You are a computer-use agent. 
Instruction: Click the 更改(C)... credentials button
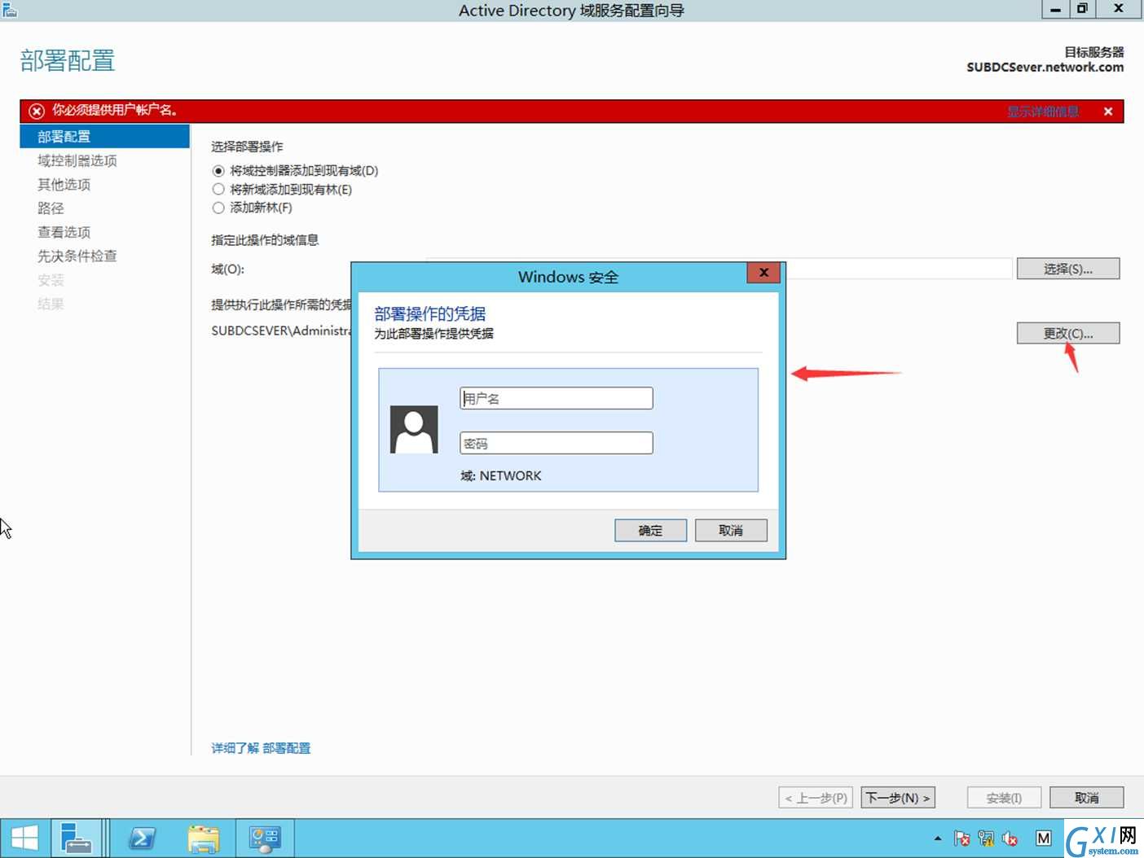(x=1068, y=333)
